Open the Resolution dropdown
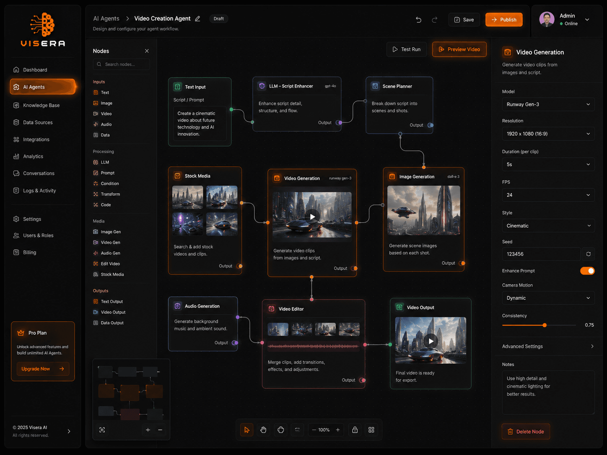This screenshot has width=607, height=455. point(548,134)
